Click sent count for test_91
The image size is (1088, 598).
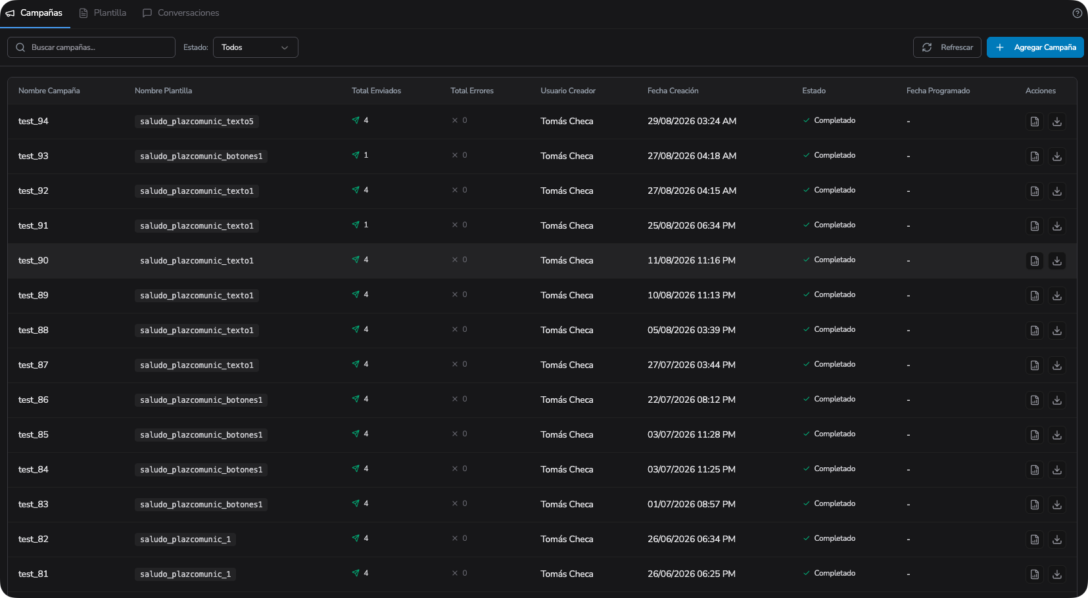click(360, 225)
